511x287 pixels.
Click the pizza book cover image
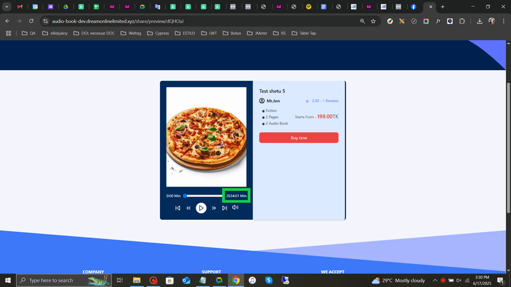click(206, 137)
